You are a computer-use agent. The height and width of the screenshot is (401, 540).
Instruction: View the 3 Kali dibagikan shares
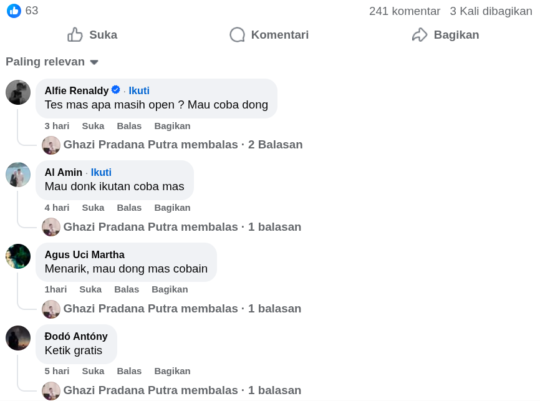point(491,11)
